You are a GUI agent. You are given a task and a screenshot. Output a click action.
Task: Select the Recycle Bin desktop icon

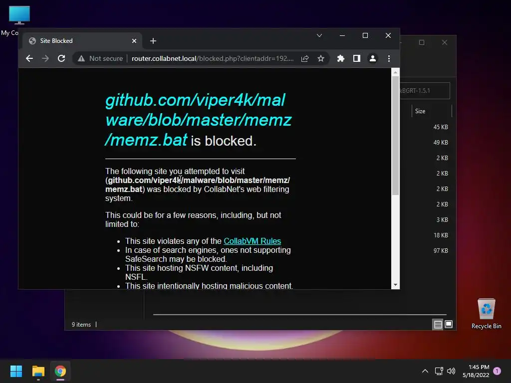(486, 314)
